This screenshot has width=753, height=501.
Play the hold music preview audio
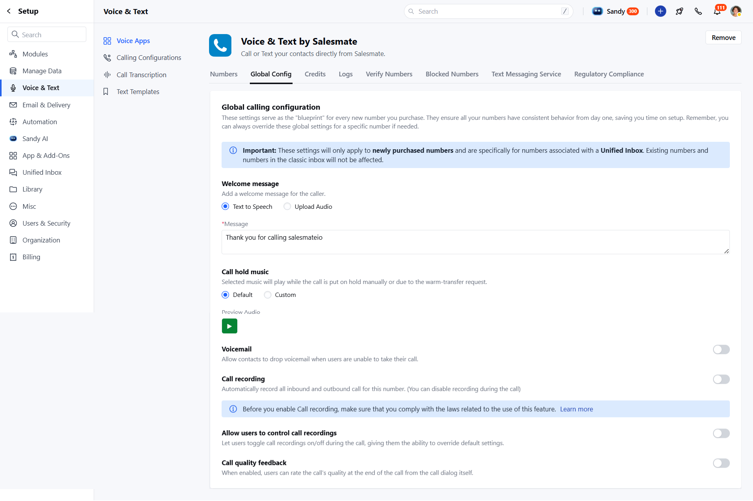[229, 326]
